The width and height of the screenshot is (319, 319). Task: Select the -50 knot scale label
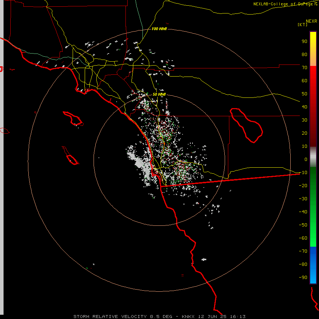(x=303, y=225)
